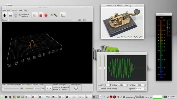Click the Morse key image in SoftCW
This screenshot has width=177, height=99.
(x=122, y=23)
